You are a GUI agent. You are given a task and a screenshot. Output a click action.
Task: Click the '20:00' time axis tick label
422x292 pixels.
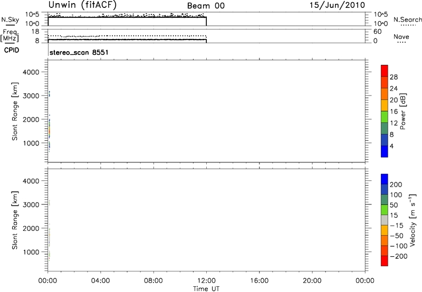tap(312, 281)
